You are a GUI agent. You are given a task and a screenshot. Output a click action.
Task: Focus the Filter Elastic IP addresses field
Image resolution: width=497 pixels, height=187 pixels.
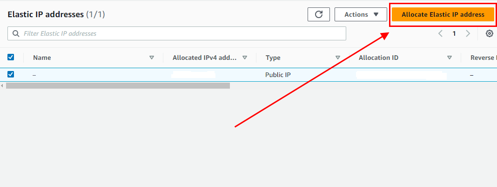pos(181,33)
